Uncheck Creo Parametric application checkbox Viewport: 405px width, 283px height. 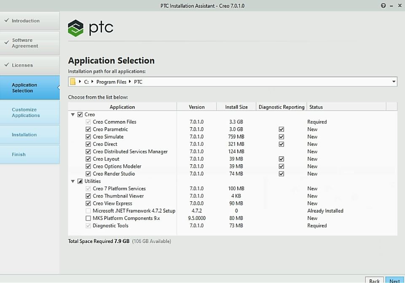coord(89,129)
